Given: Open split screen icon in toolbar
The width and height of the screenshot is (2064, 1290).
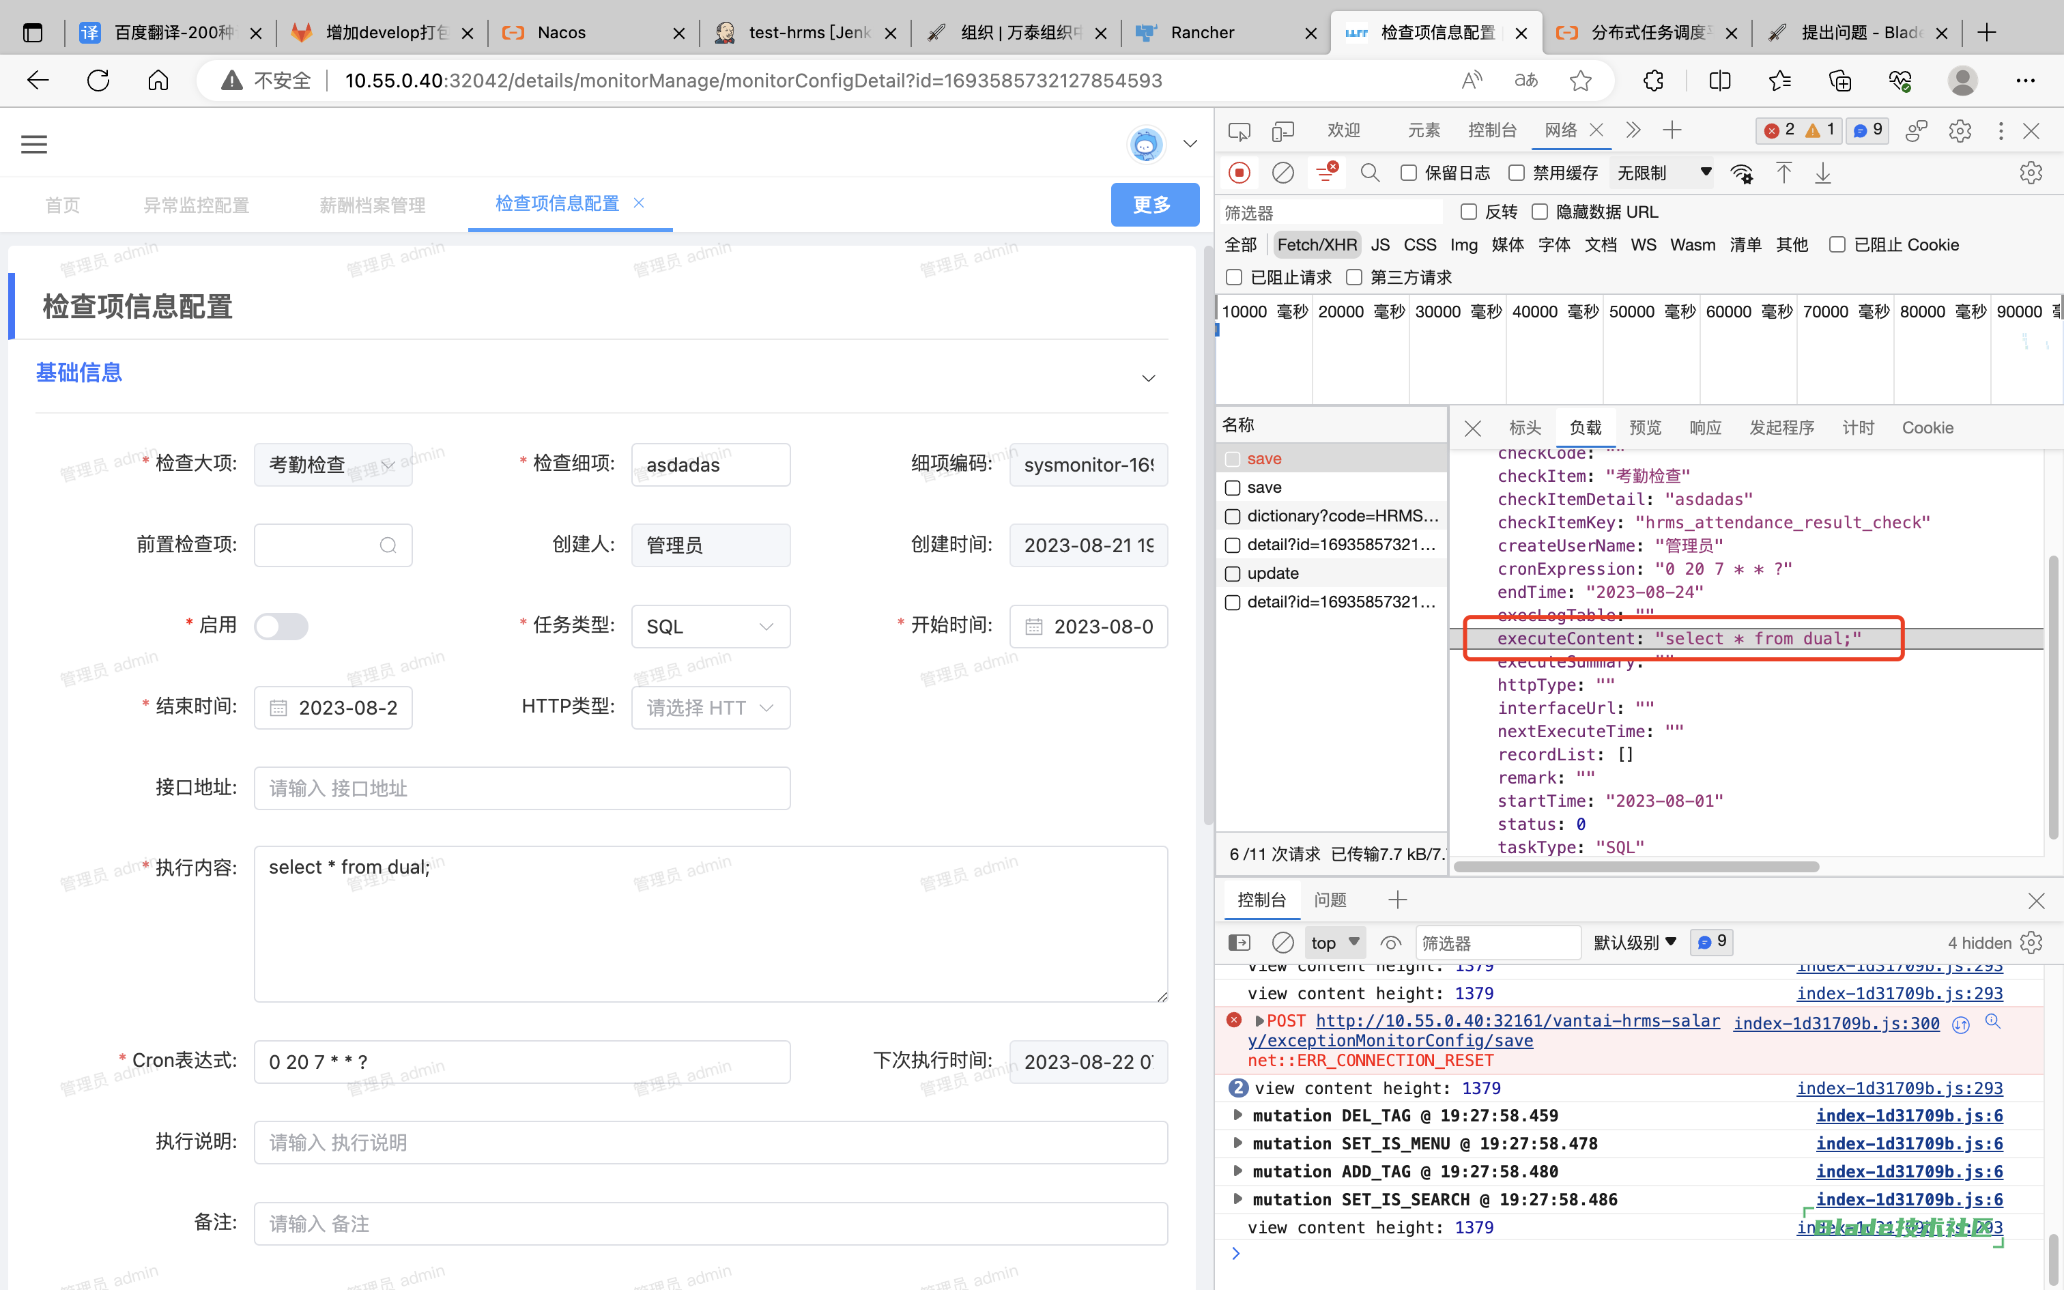Looking at the screenshot, I should point(1720,81).
